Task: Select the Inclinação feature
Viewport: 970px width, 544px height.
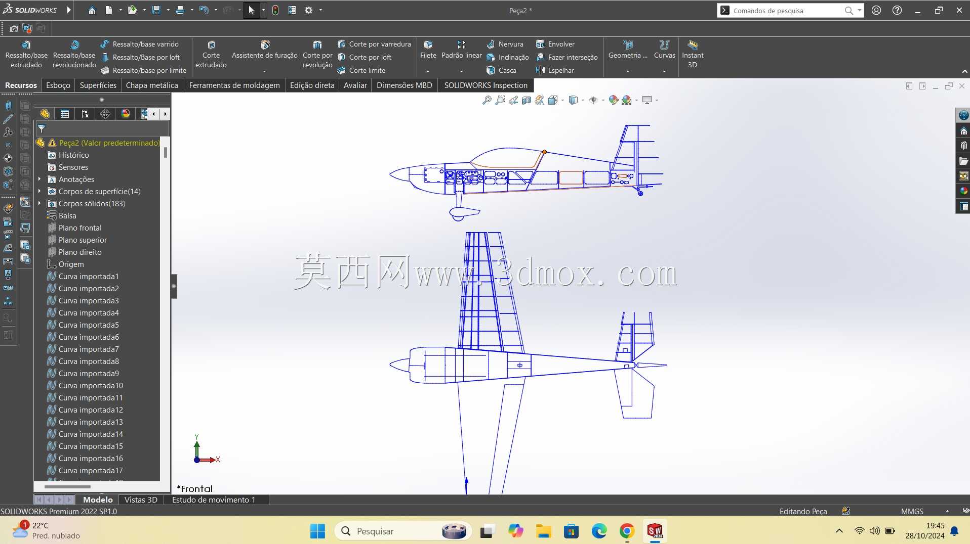Action: [x=508, y=57]
